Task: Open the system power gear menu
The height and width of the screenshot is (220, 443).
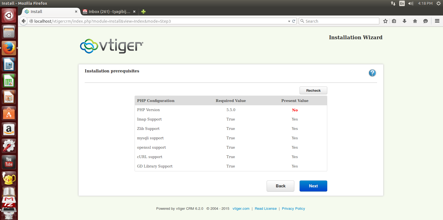Action: [x=439, y=3]
